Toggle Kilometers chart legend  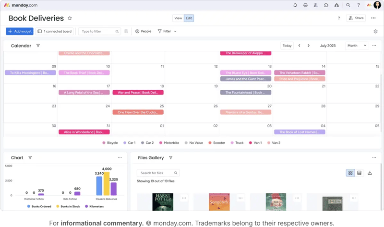94,206
